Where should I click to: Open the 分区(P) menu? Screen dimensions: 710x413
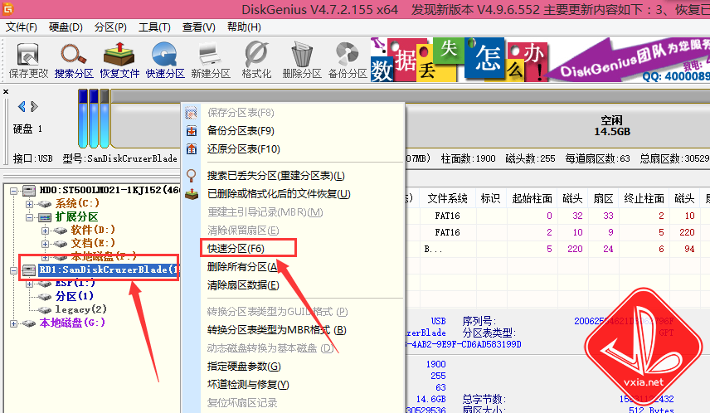pyautogui.click(x=110, y=27)
